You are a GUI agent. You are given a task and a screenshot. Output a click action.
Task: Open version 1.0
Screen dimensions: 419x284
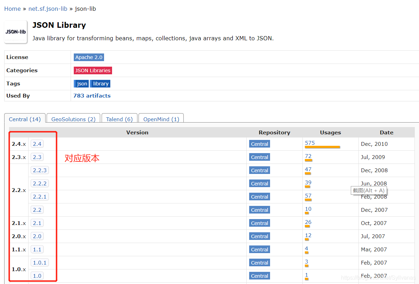37,276
